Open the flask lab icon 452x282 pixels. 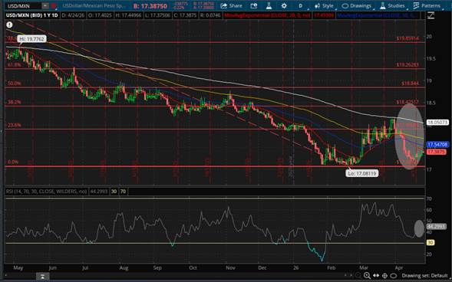(x=269, y=6)
